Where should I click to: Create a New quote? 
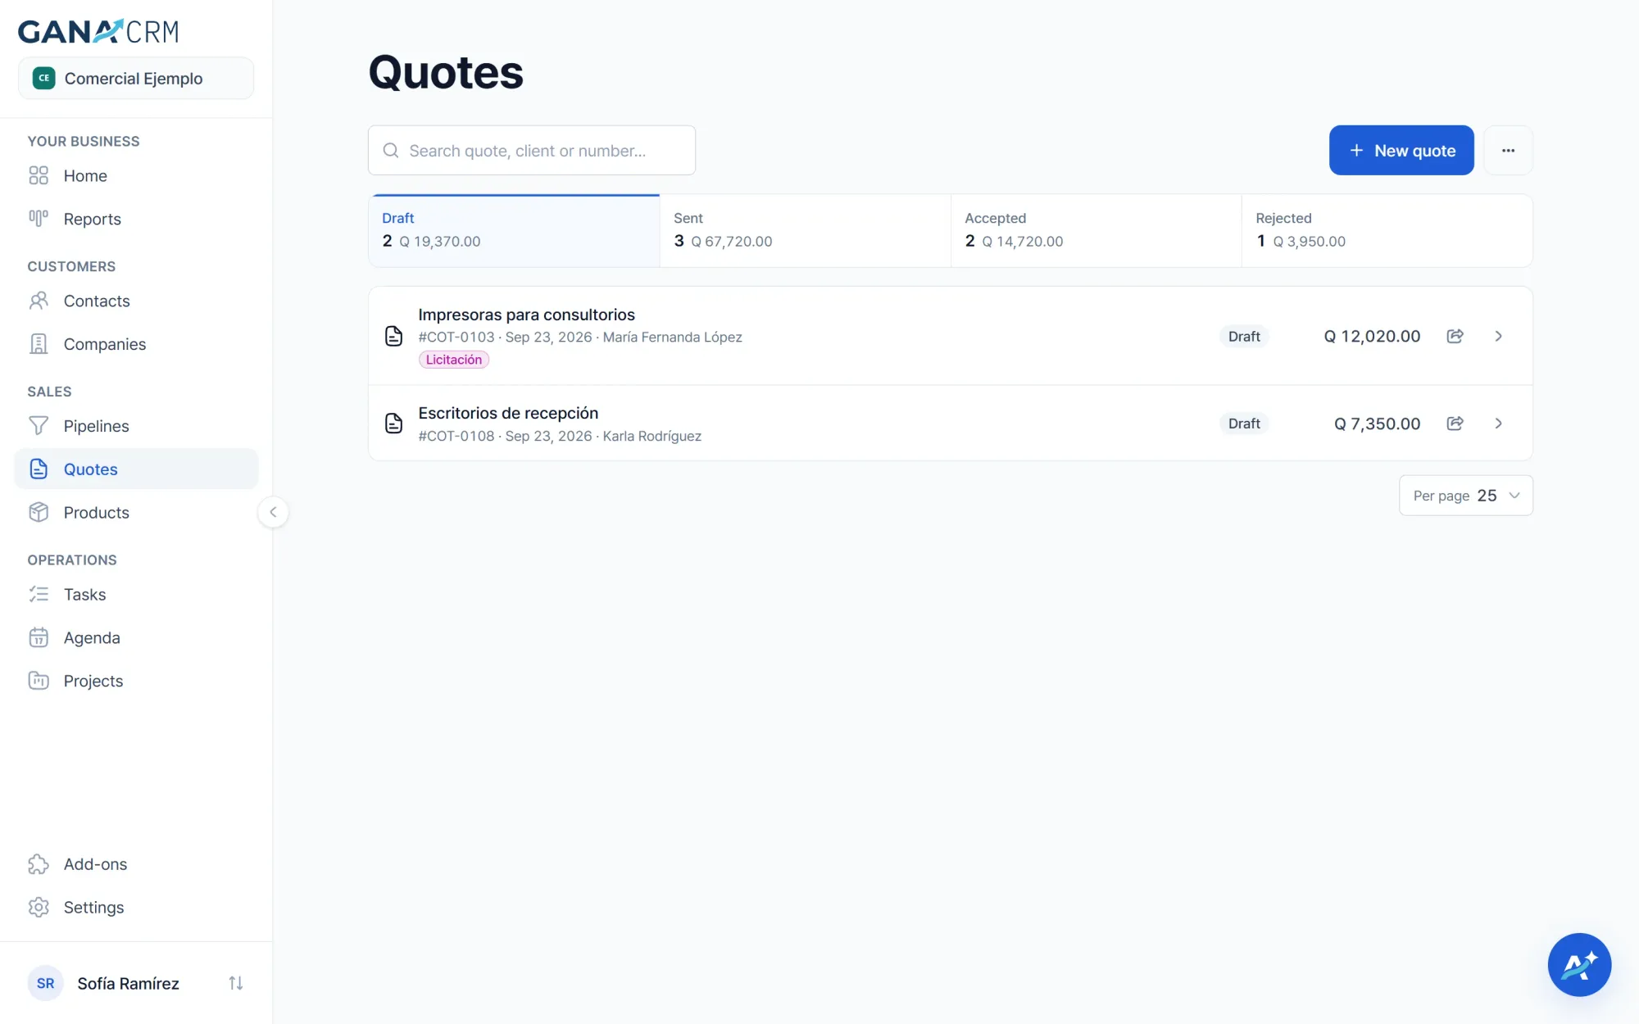[1401, 151]
